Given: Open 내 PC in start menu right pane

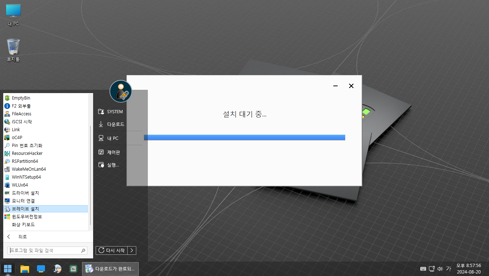Looking at the screenshot, I should pos(109,138).
